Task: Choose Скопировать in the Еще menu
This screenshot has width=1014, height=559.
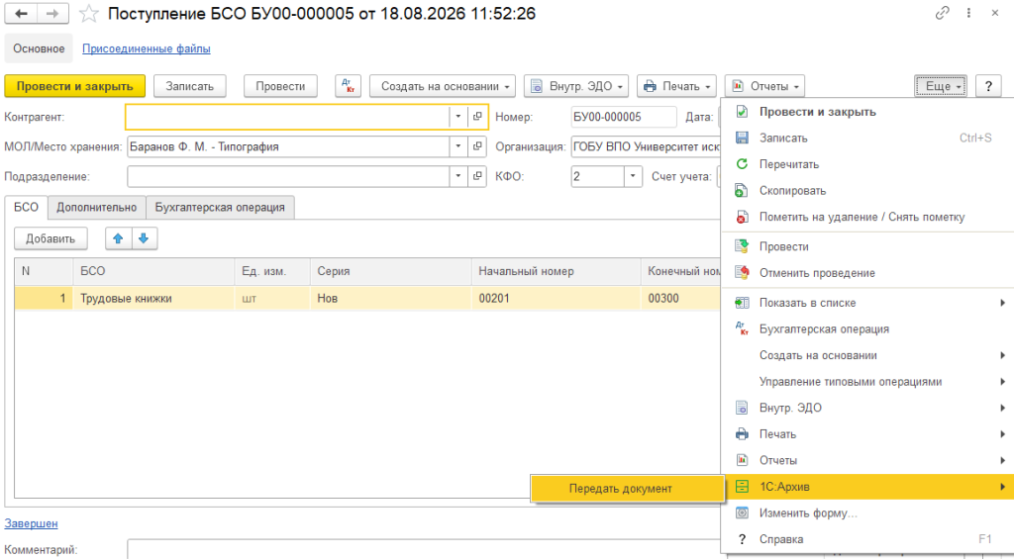Action: click(x=867, y=191)
